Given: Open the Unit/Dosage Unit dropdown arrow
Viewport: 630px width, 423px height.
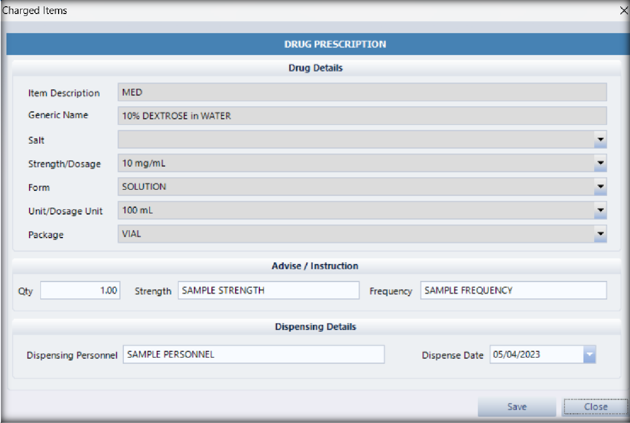Looking at the screenshot, I should click(x=600, y=211).
